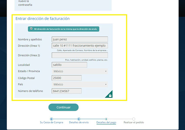Click the empty Dirección (línea 2) field
185x130 pixels.
tap(79, 55)
